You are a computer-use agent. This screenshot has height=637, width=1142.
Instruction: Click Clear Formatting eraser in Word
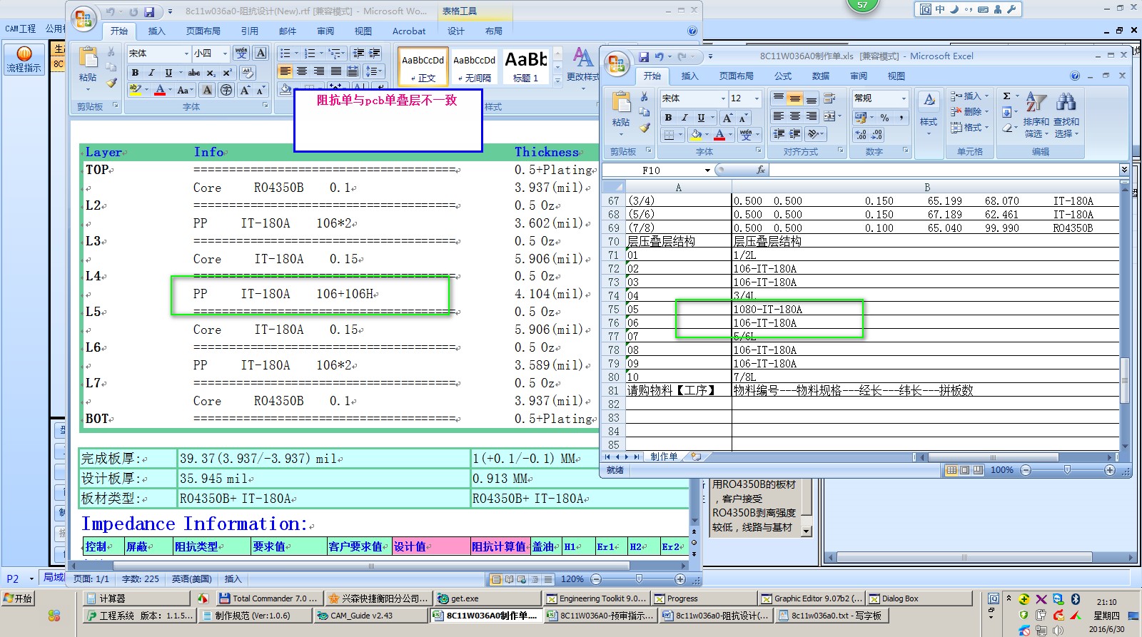pyautogui.click(x=248, y=73)
